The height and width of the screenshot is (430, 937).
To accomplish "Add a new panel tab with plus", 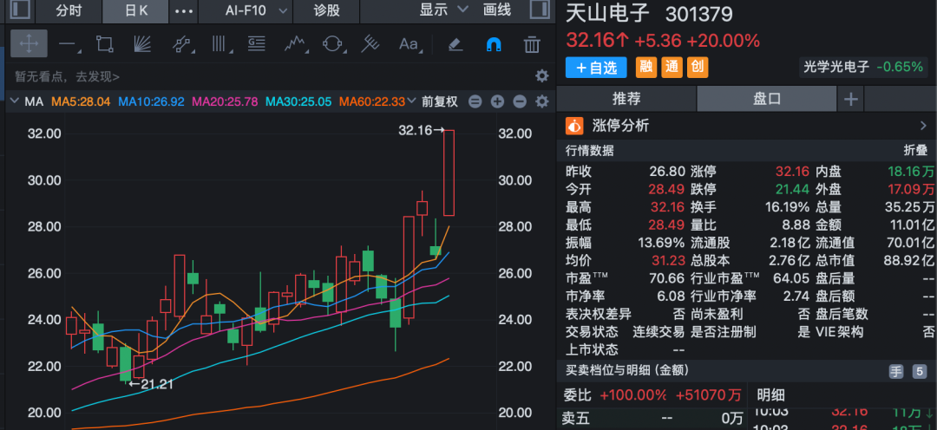I will coord(850,99).
